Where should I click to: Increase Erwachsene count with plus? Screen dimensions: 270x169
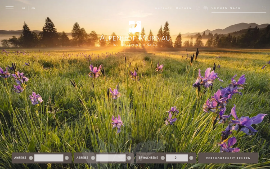click(191, 158)
